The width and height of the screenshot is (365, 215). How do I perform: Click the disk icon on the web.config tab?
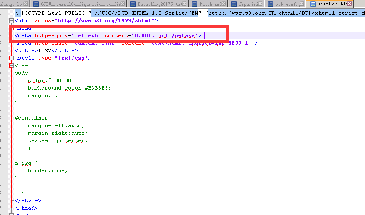270,4
